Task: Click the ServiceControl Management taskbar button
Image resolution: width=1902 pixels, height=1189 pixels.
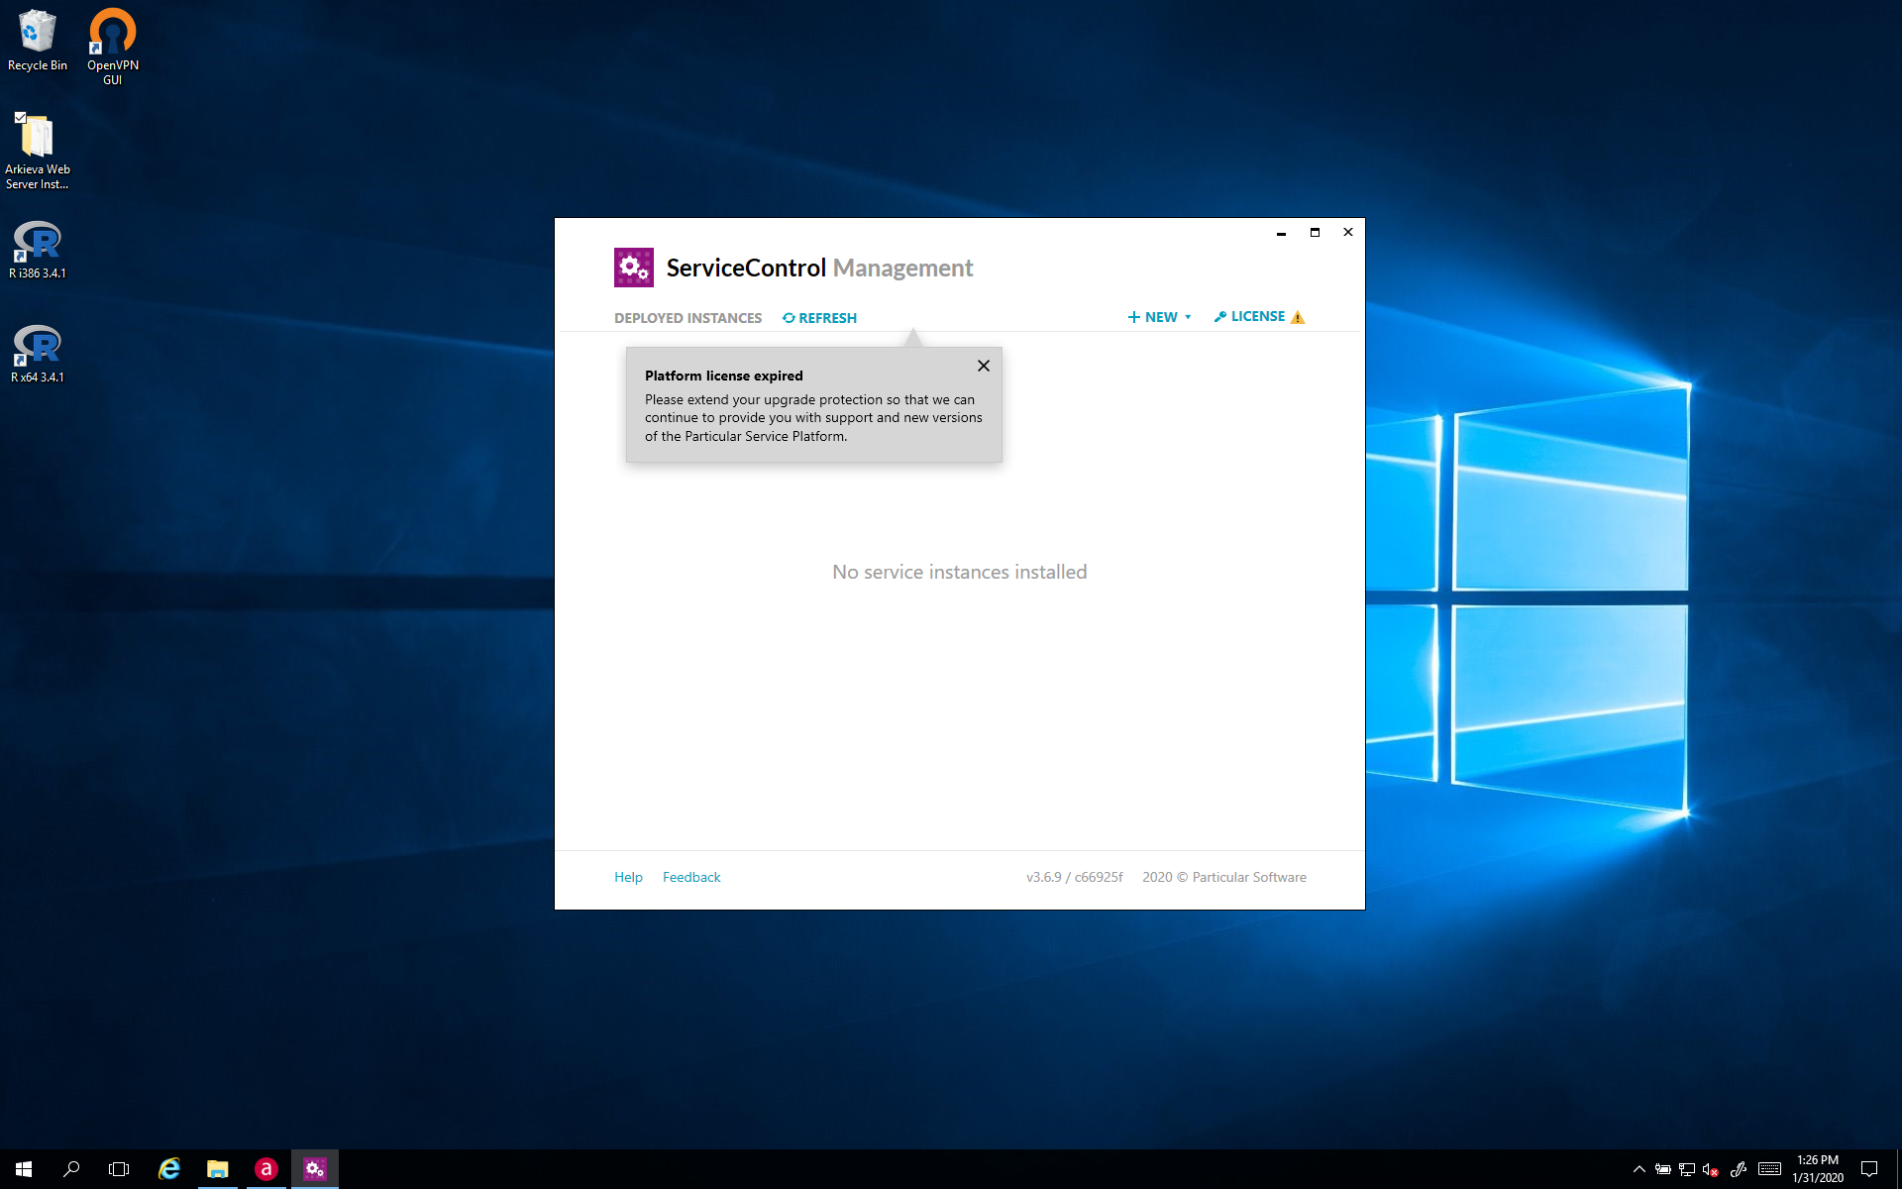Action: click(315, 1169)
